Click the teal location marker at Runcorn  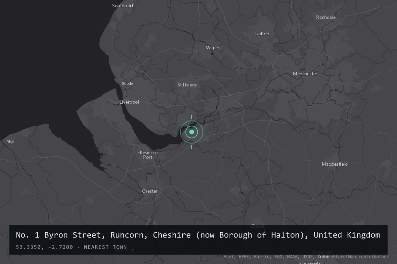(x=192, y=132)
